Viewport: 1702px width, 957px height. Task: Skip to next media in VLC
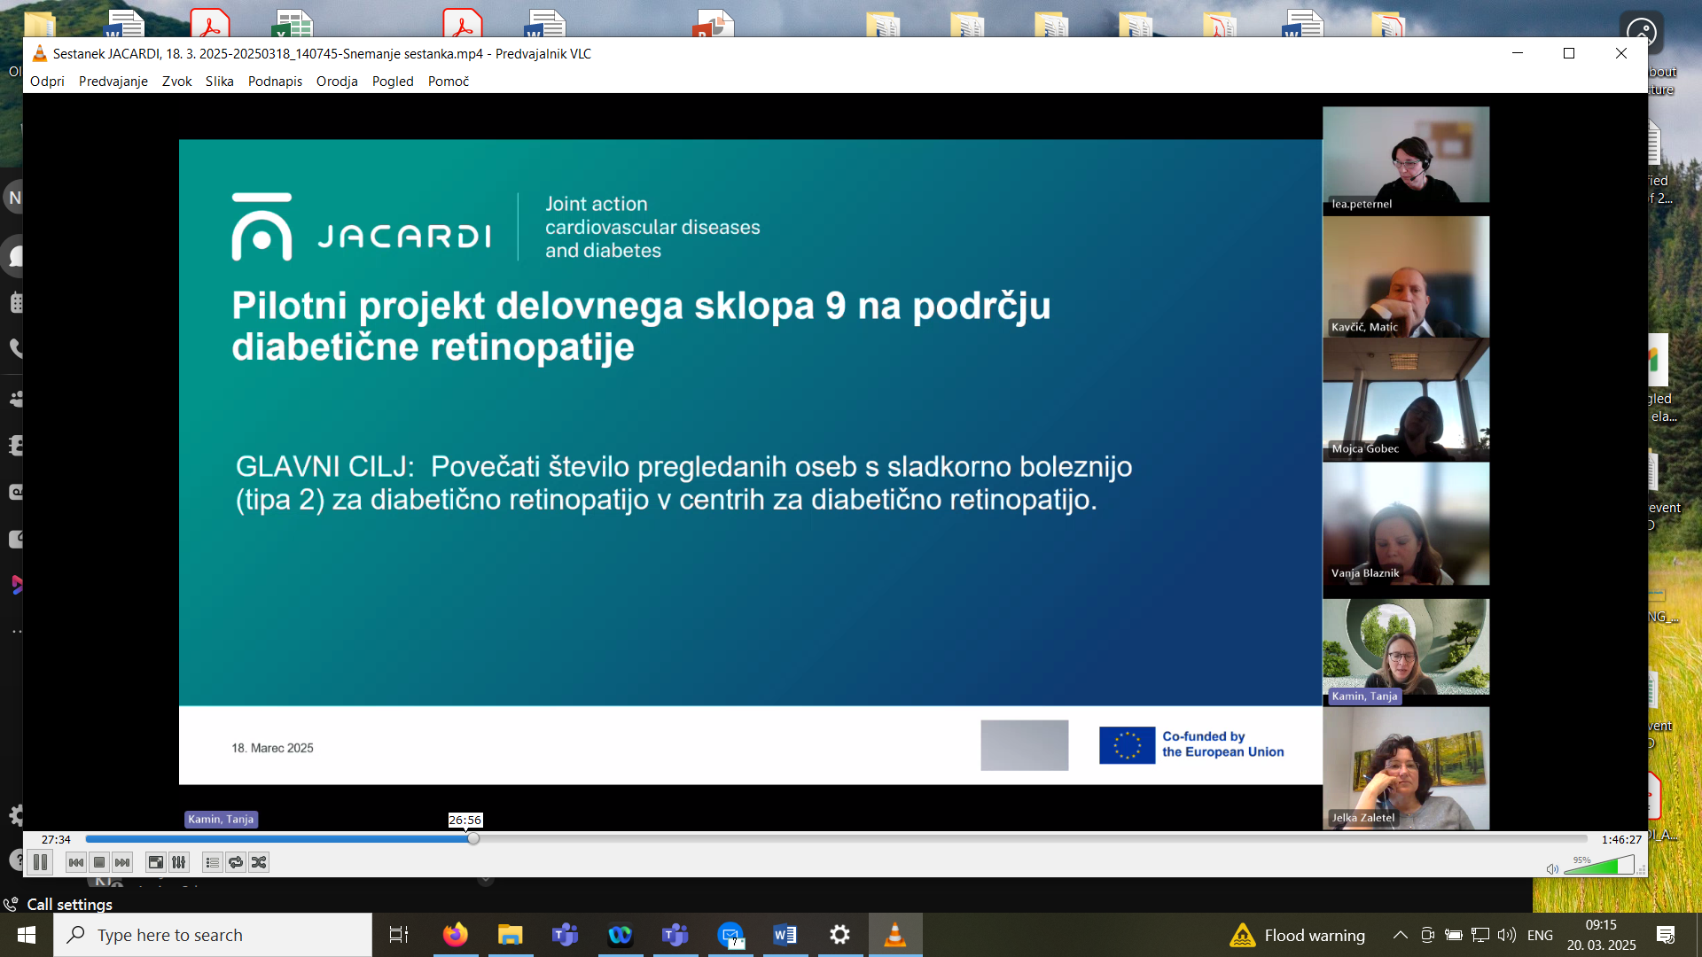(122, 862)
